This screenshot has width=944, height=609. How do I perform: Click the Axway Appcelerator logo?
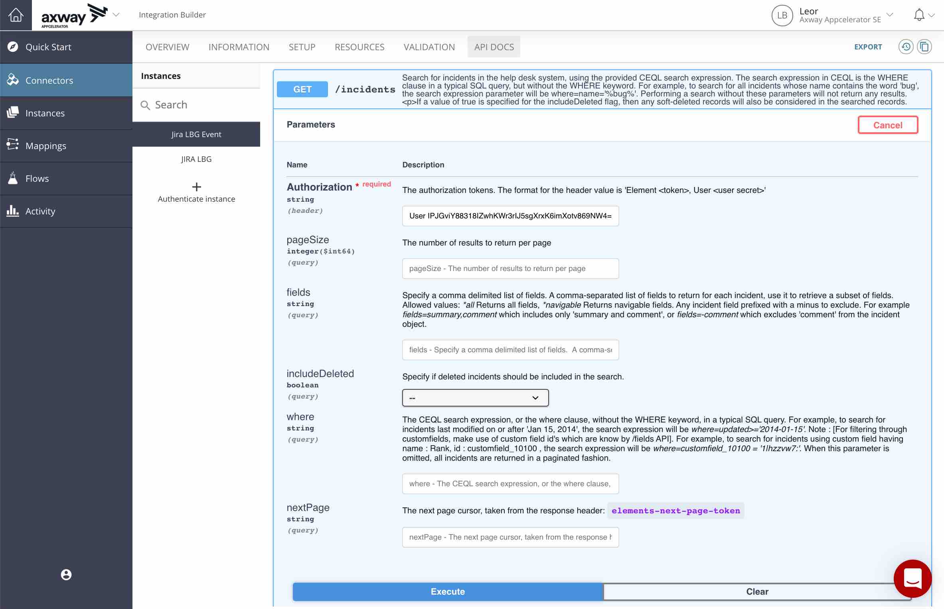(x=74, y=16)
